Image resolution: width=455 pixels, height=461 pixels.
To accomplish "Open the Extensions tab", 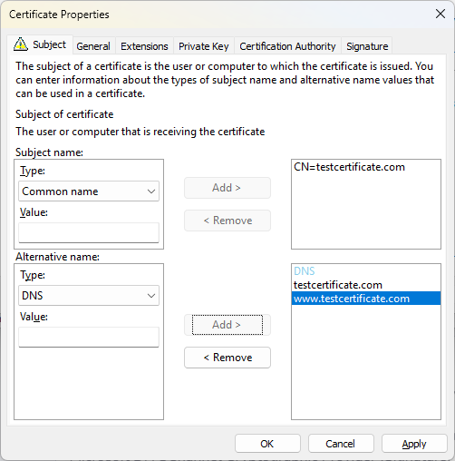I will coord(144,46).
